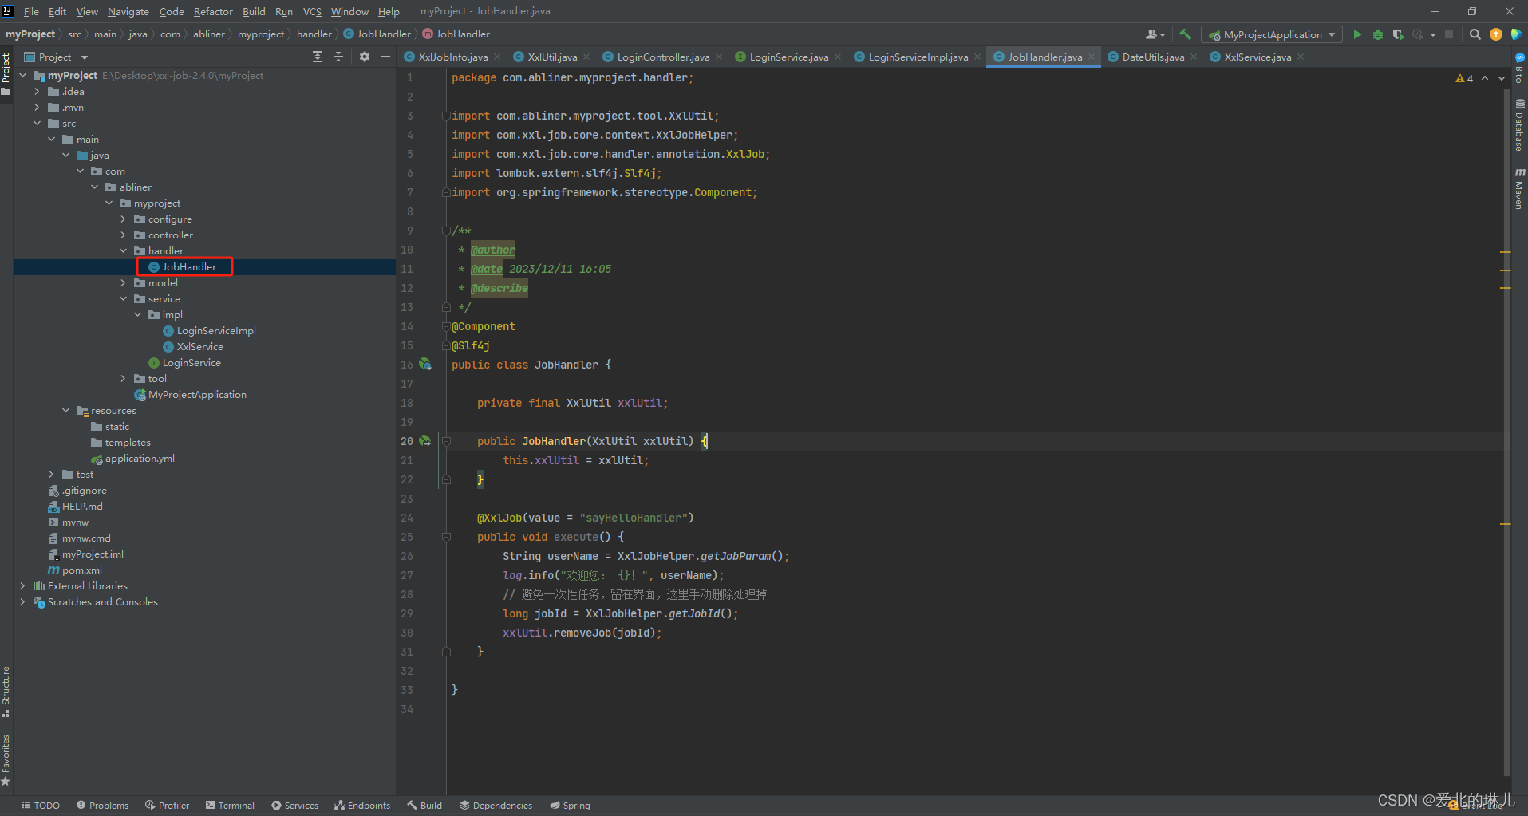
Task: Open the TODO tool window
Action: (x=41, y=806)
